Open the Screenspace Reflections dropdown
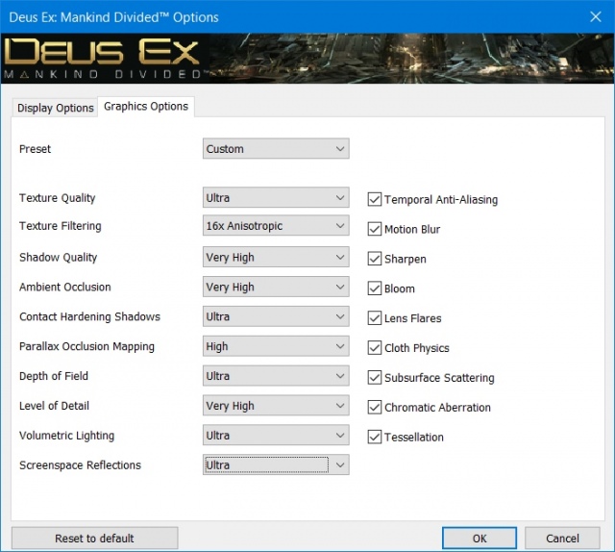This screenshot has width=615, height=552. (276, 464)
